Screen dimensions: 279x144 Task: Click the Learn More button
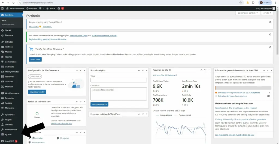pos(35,59)
